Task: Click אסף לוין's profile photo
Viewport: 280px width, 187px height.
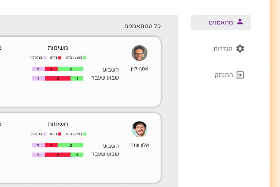Action: pyautogui.click(x=140, y=53)
